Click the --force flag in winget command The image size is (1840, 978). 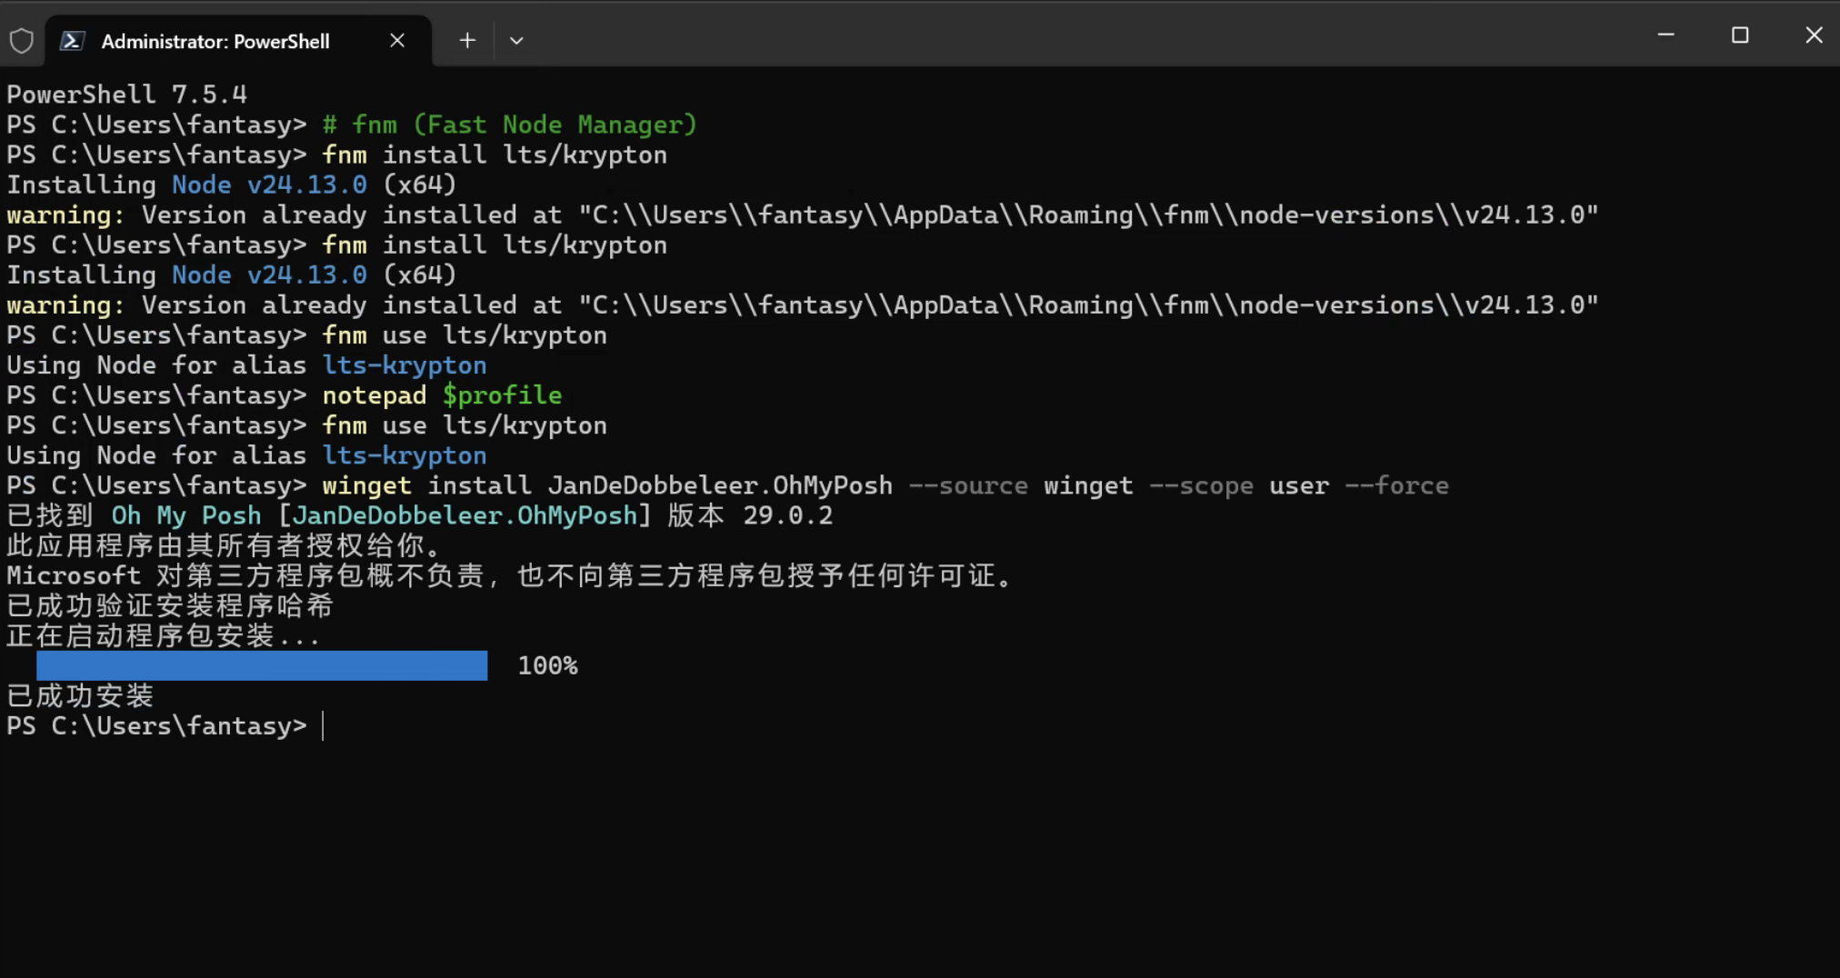click(1396, 485)
